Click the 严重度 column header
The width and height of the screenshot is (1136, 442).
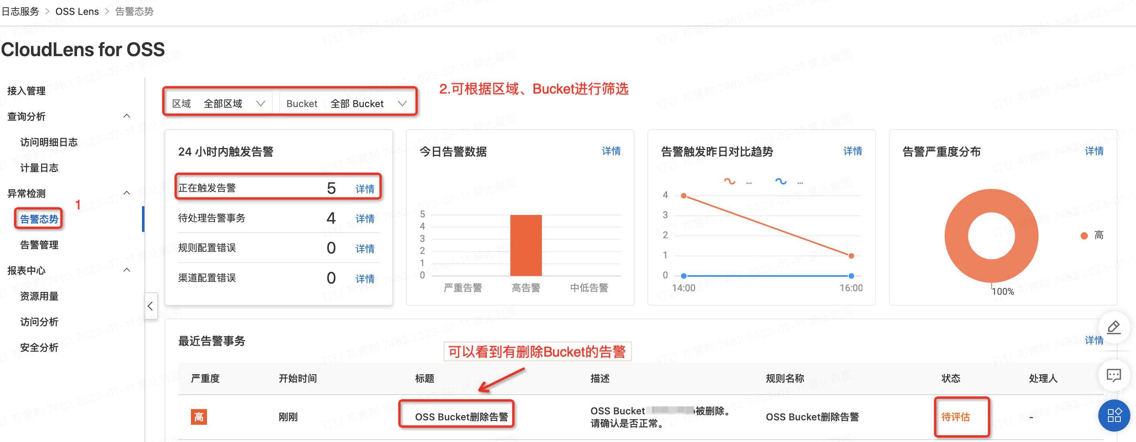[205, 378]
